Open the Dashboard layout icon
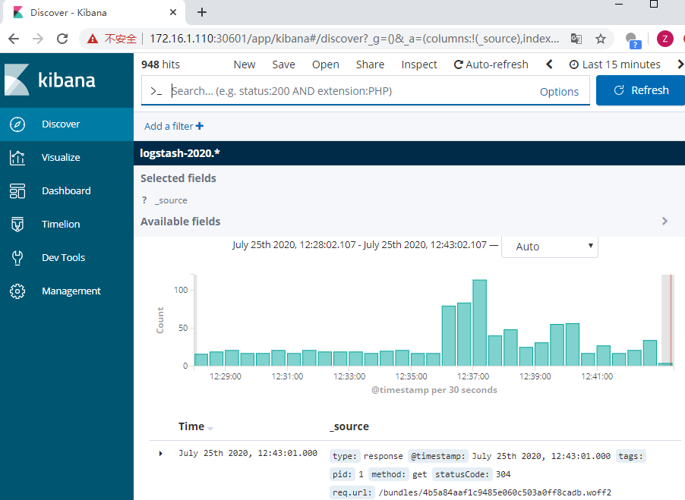 pyautogui.click(x=17, y=190)
